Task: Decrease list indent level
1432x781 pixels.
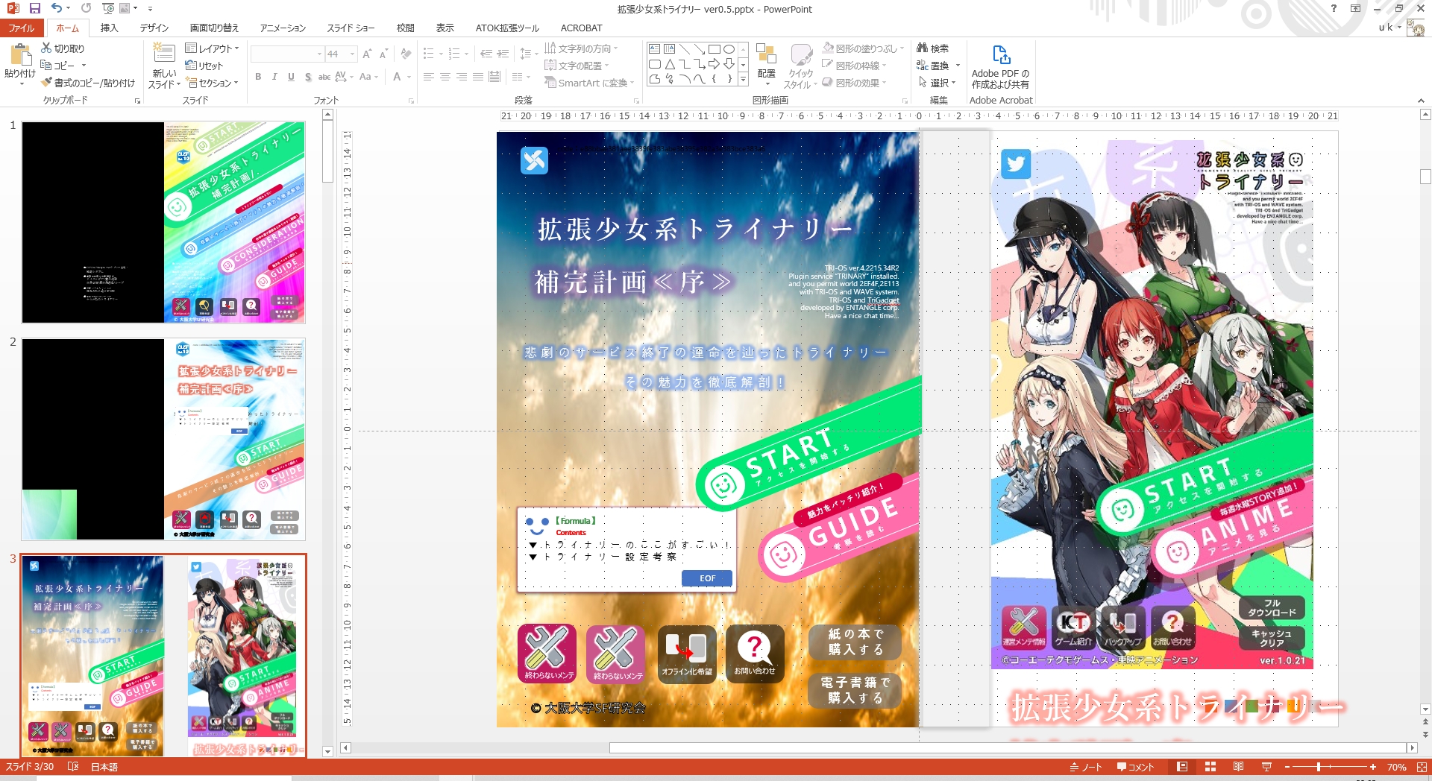Action: pyautogui.click(x=486, y=54)
